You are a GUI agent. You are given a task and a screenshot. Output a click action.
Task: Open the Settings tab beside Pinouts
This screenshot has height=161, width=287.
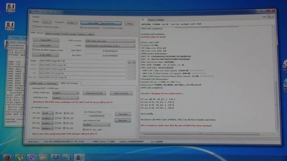tap(160, 20)
